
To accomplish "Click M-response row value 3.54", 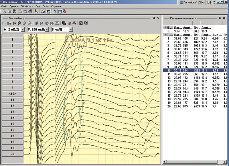I will (x=177, y=31).
